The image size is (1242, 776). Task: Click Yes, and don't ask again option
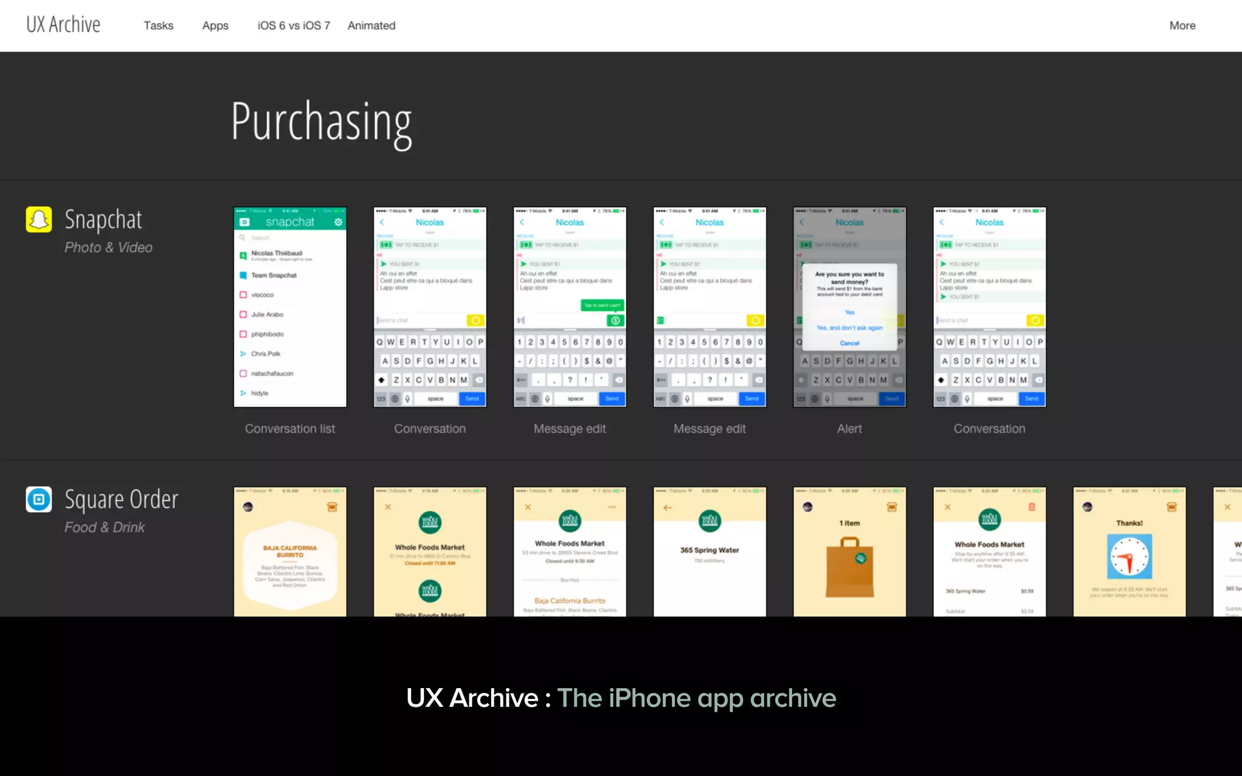click(850, 328)
